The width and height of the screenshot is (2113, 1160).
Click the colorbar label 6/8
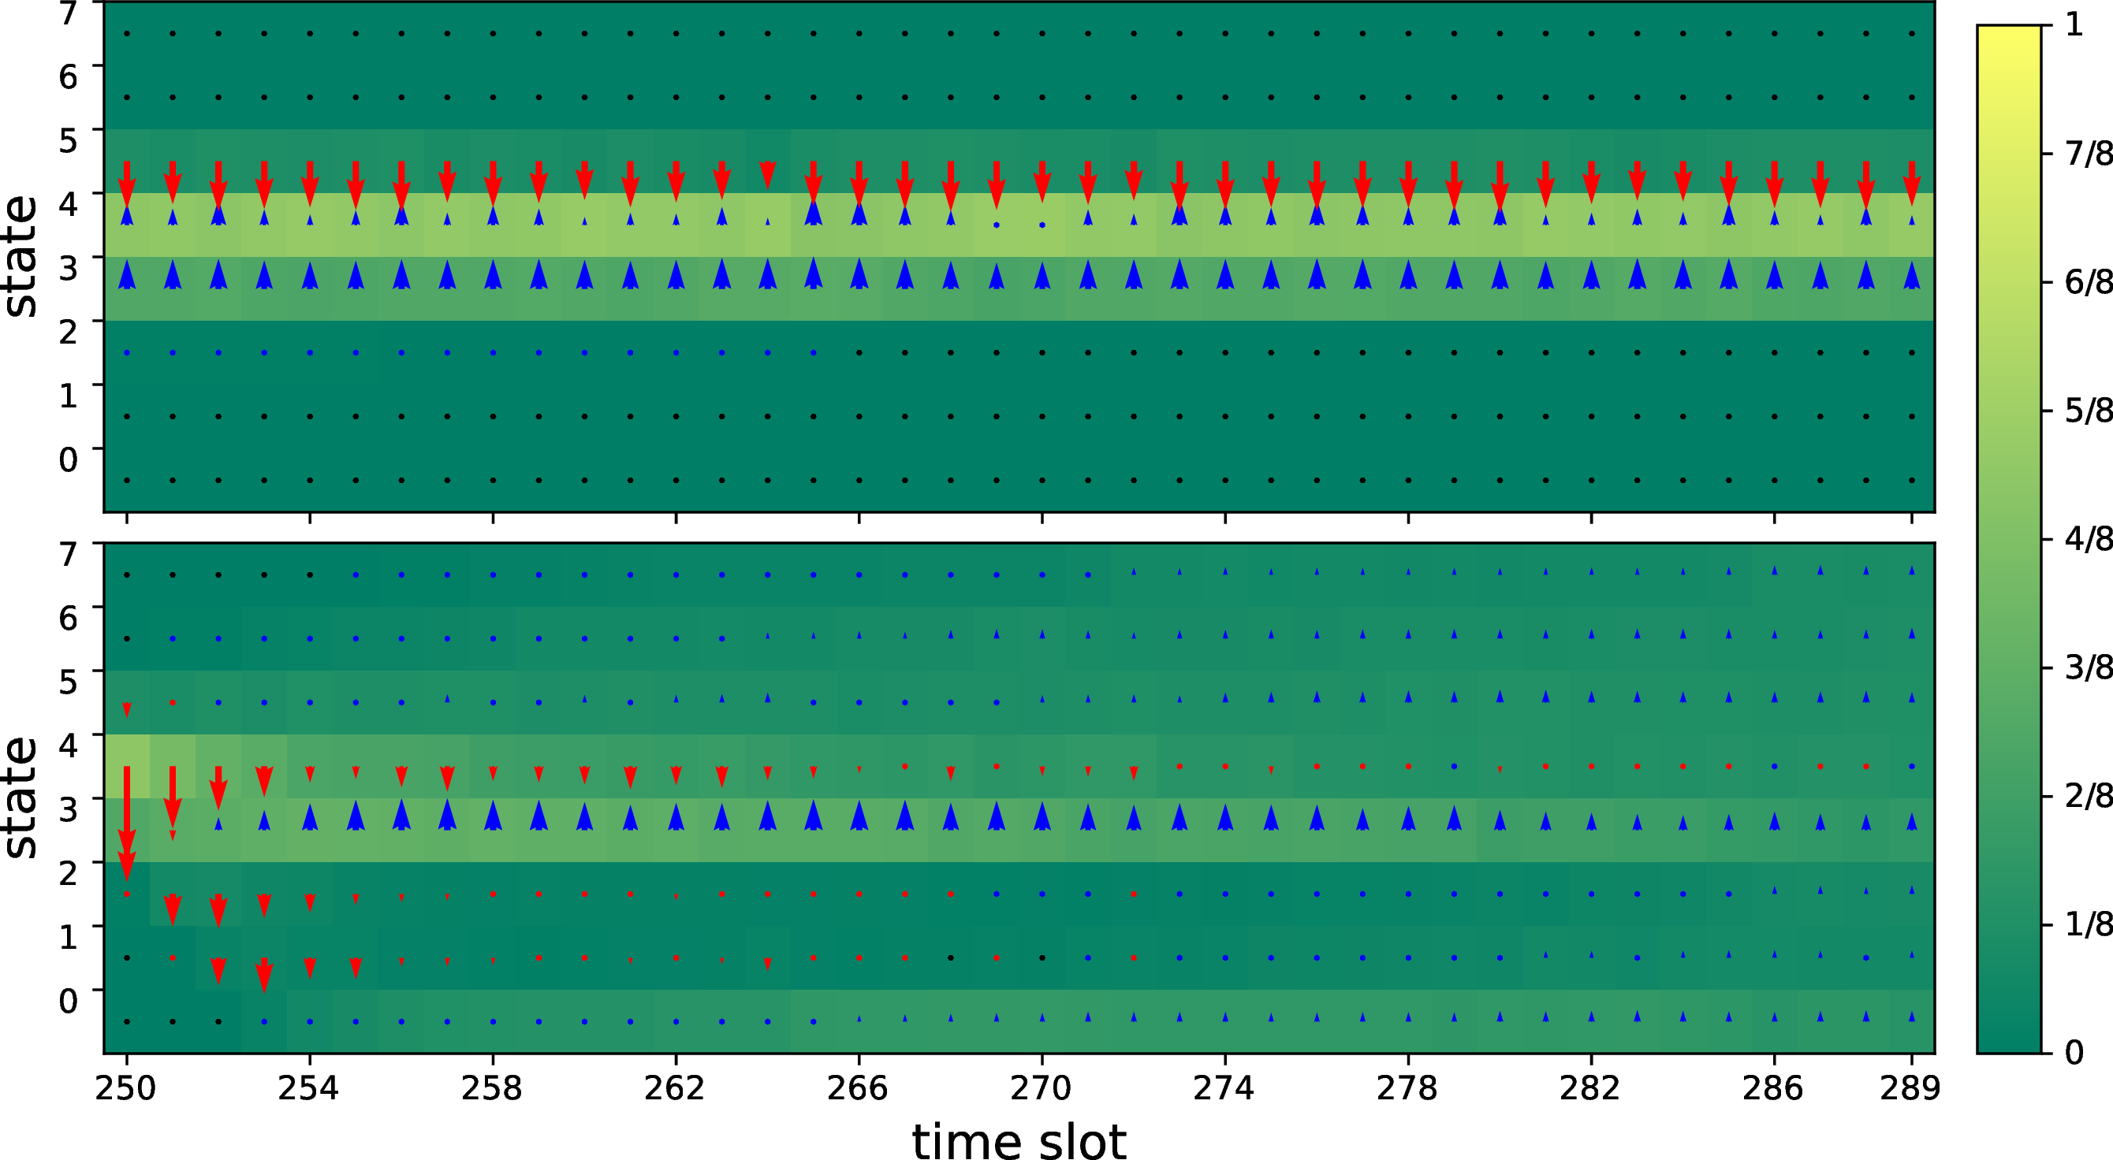2089,282
